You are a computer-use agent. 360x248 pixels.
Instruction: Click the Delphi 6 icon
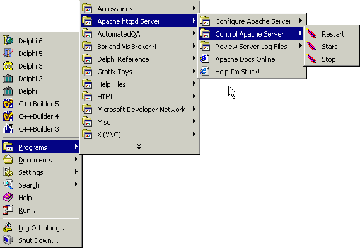click(8, 41)
